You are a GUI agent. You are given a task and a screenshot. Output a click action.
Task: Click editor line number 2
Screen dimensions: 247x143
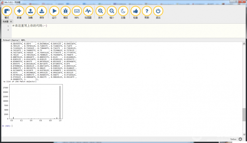(x=8, y=30)
